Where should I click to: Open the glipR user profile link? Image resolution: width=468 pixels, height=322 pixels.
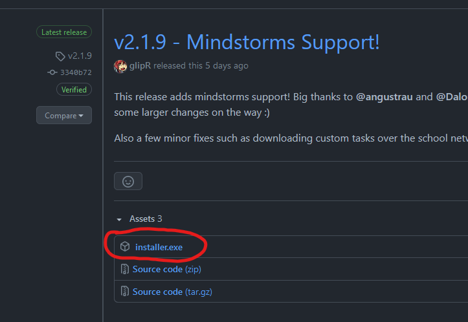click(x=140, y=65)
